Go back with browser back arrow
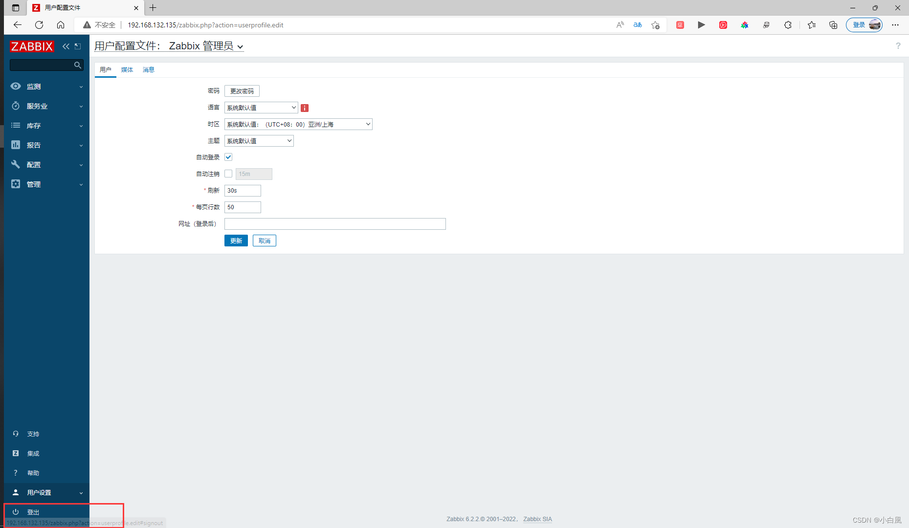 [x=18, y=25]
